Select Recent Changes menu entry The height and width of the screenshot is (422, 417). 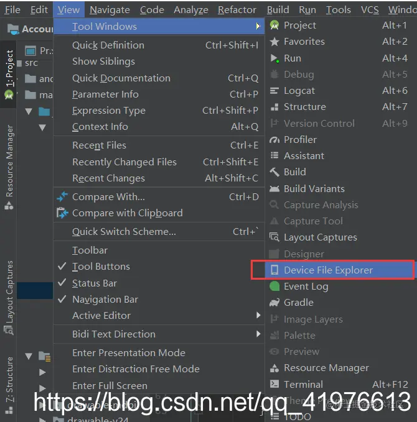(x=159, y=178)
